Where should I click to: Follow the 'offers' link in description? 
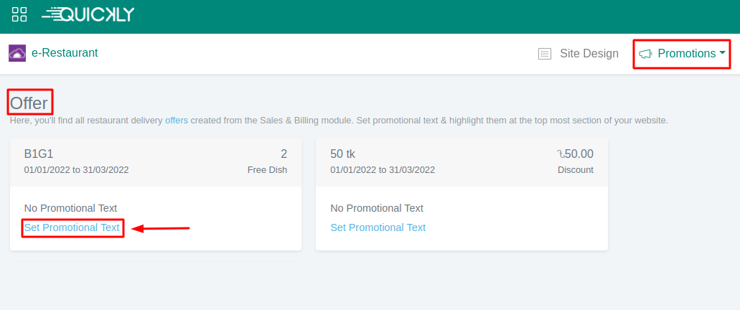tap(177, 121)
